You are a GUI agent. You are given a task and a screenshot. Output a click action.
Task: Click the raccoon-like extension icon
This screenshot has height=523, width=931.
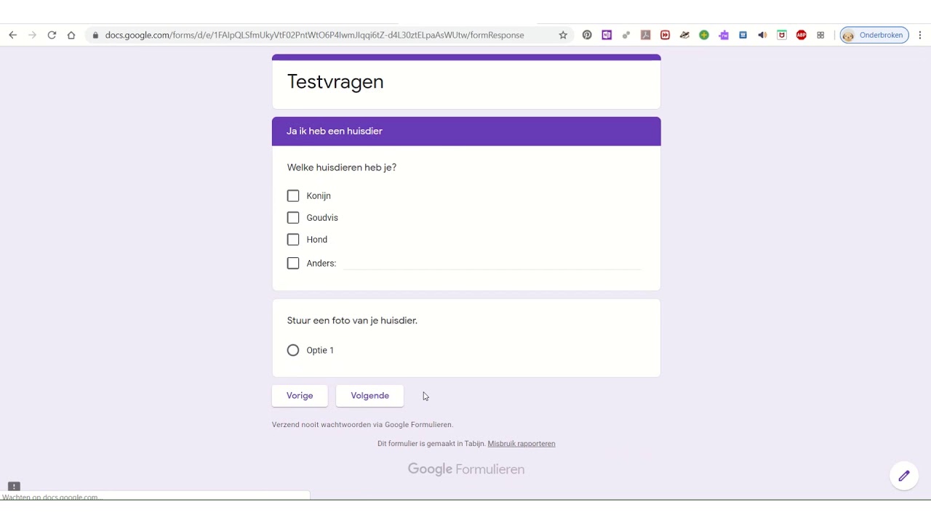pyautogui.click(x=684, y=35)
